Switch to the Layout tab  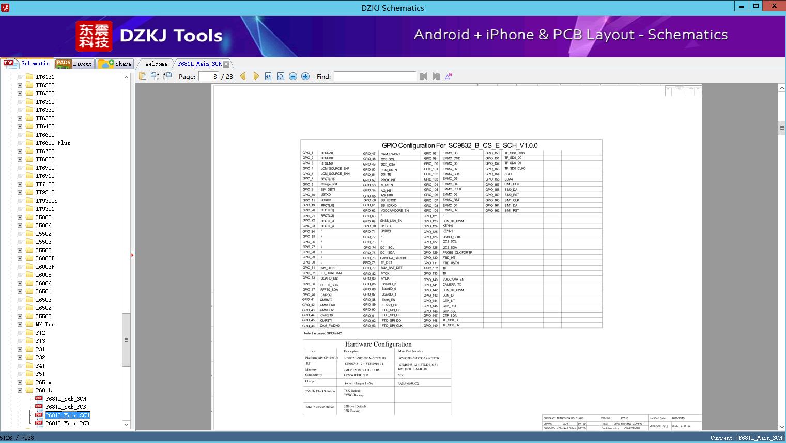(x=74, y=63)
